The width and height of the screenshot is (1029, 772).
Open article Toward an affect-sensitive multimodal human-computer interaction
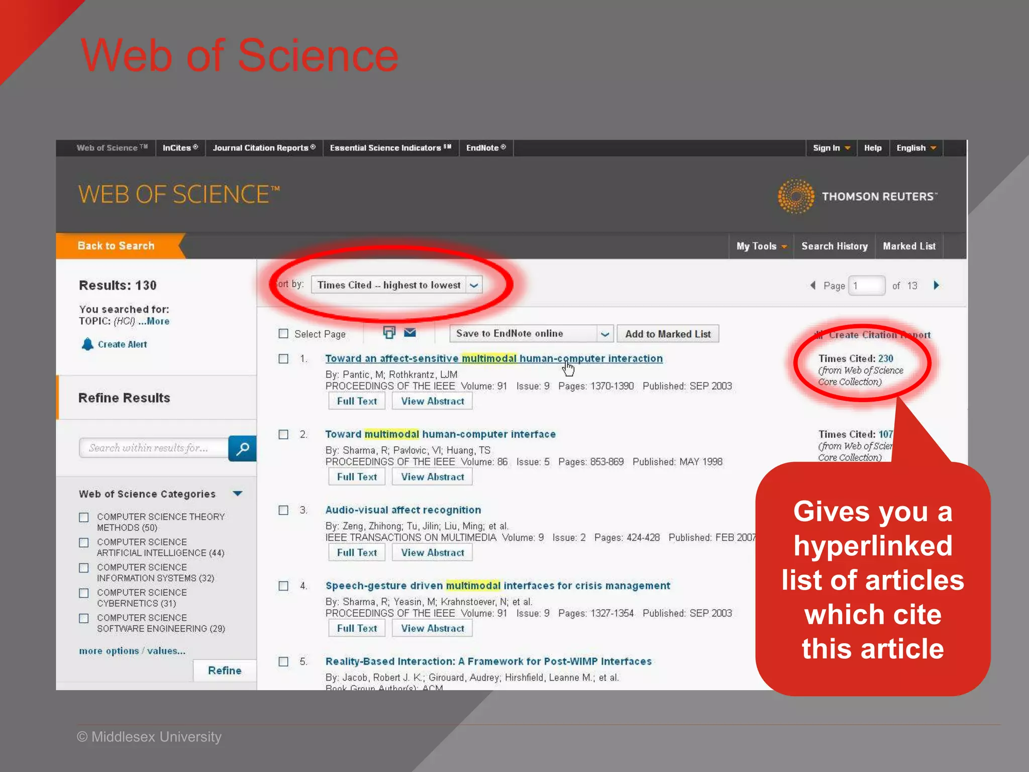494,358
